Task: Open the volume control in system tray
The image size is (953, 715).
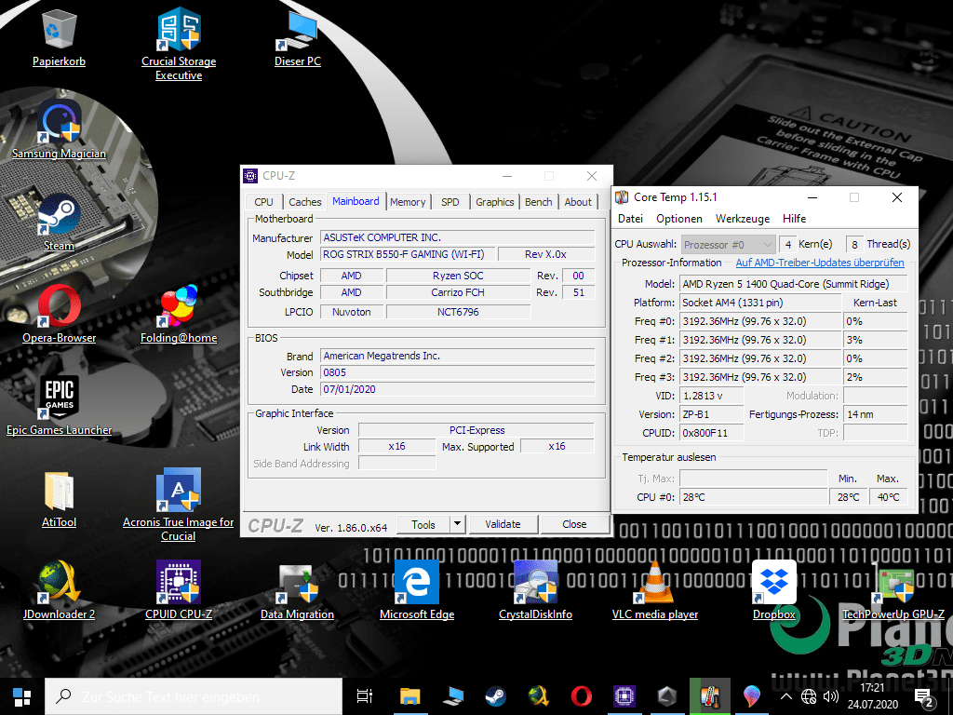Action: (x=830, y=696)
